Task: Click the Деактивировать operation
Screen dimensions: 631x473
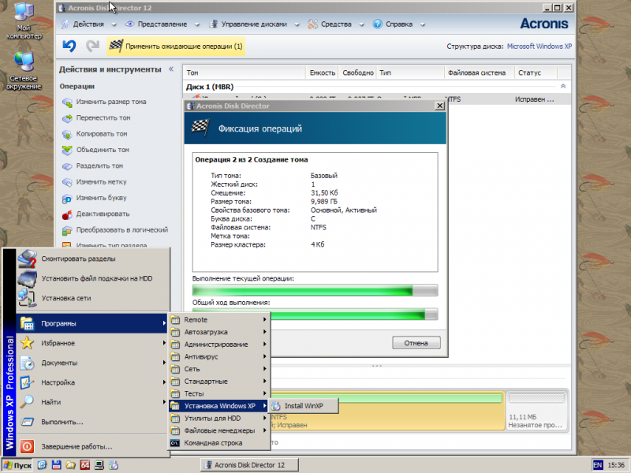Action: pyautogui.click(x=95, y=214)
